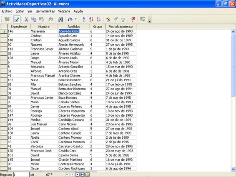Open the Ventana menu

click(64, 11)
